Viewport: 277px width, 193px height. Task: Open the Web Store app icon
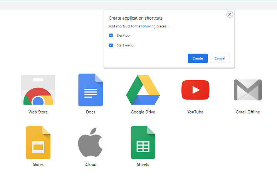point(38,90)
